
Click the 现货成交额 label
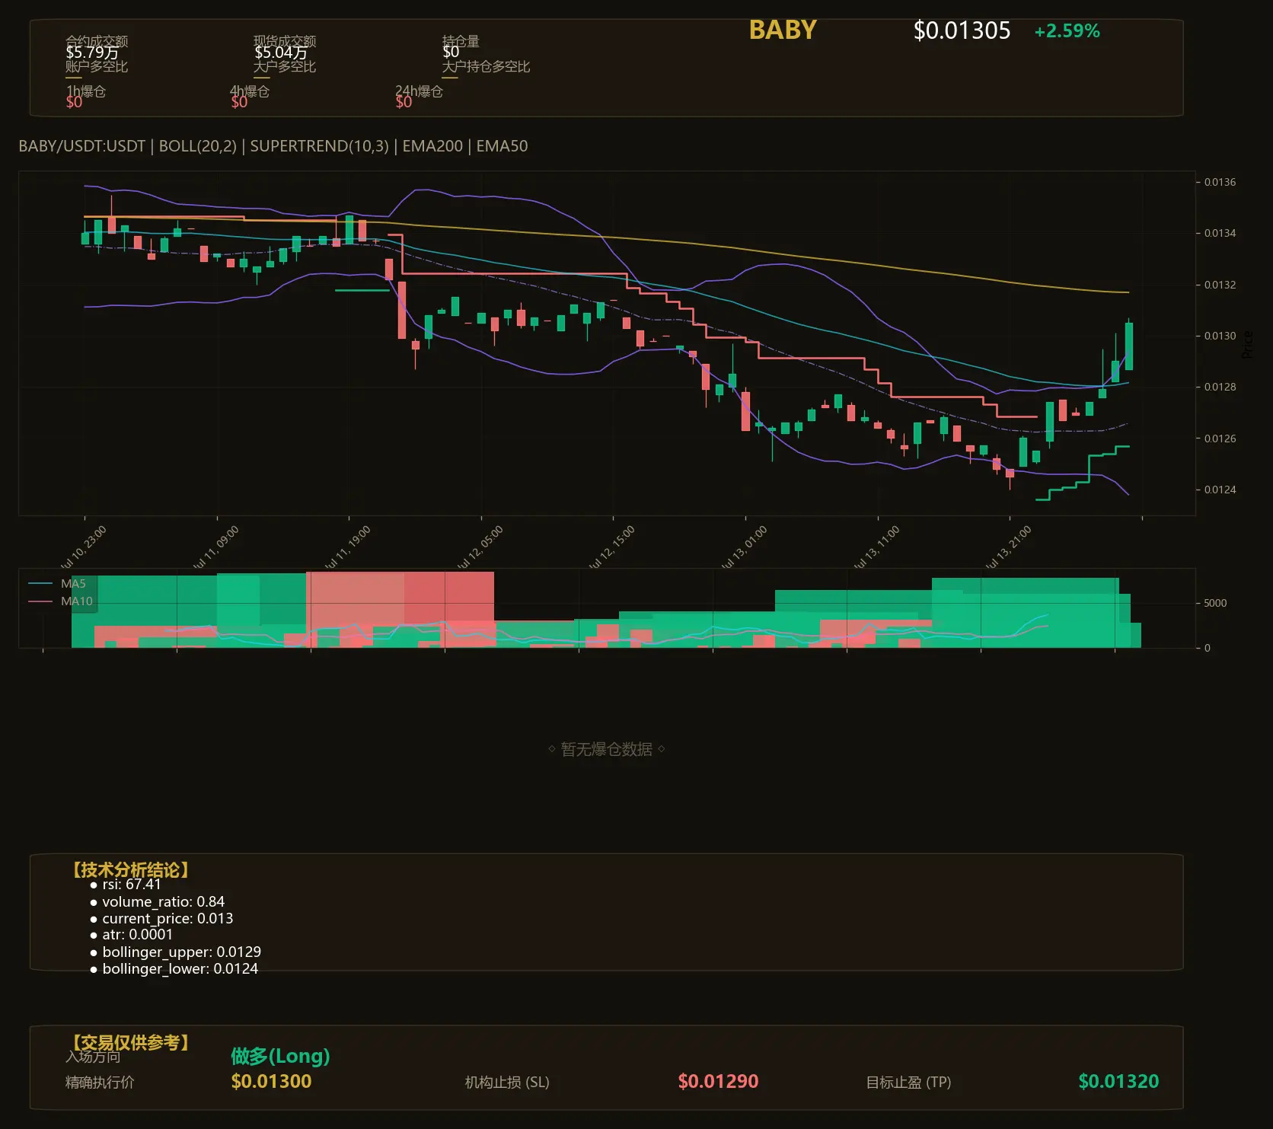coord(285,40)
